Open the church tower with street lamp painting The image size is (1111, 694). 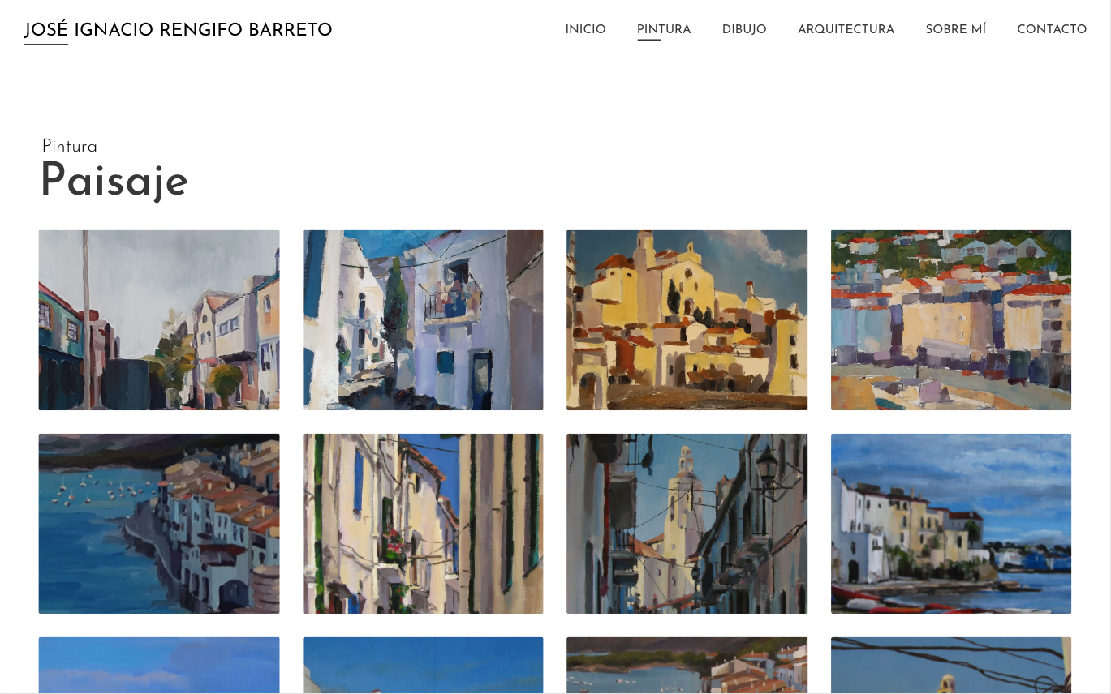(687, 524)
